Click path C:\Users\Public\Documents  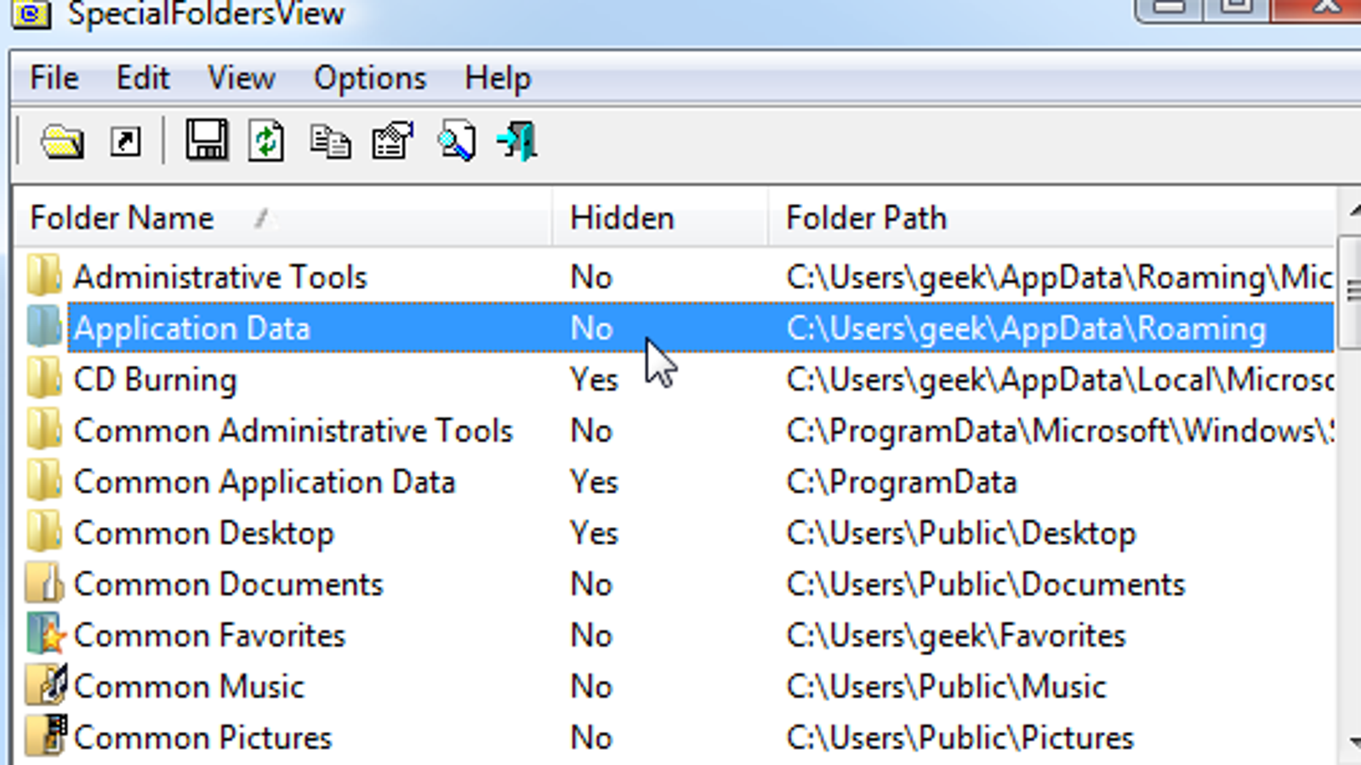click(986, 585)
